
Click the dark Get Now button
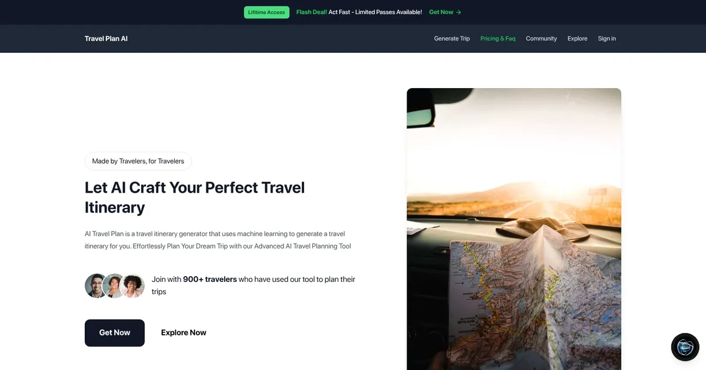click(x=115, y=333)
